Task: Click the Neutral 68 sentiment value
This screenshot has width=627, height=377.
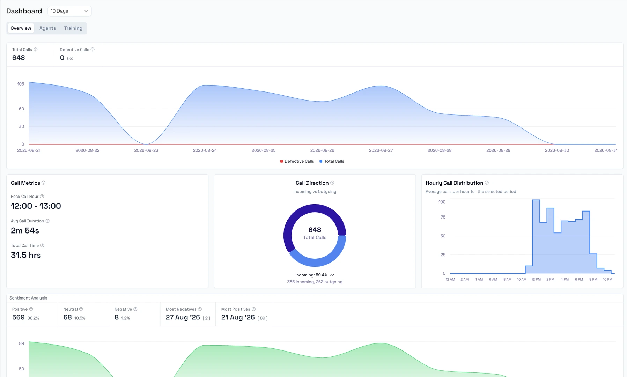Action: tap(67, 317)
